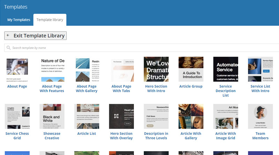Open the Article With Gallery thumbnail
Viewport: 279px width, 155px height.
pos(191,117)
